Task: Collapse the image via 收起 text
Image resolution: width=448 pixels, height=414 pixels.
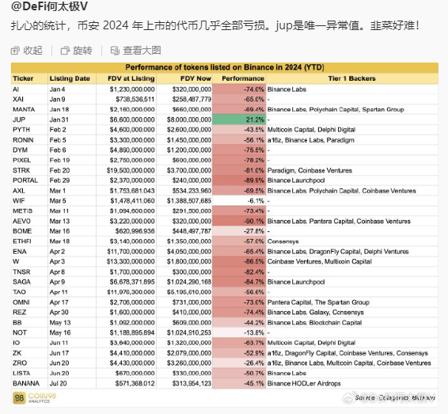Action: pos(32,51)
